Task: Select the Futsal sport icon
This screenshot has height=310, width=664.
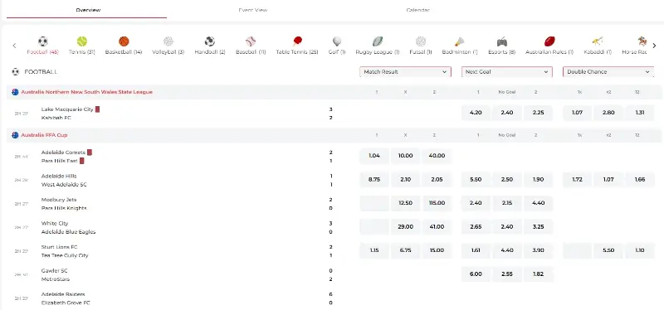Action: (421, 41)
